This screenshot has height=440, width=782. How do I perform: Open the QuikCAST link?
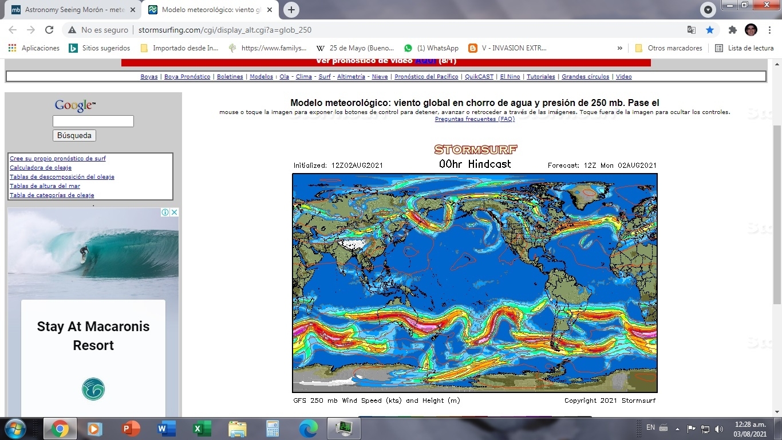pyautogui.click(x=479, y=77)
